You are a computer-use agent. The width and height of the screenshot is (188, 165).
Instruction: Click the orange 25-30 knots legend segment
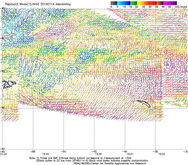[147, 3]
